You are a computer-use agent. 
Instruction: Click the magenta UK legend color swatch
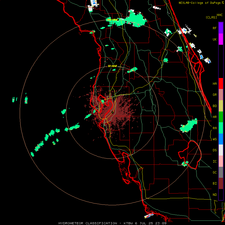221,39
